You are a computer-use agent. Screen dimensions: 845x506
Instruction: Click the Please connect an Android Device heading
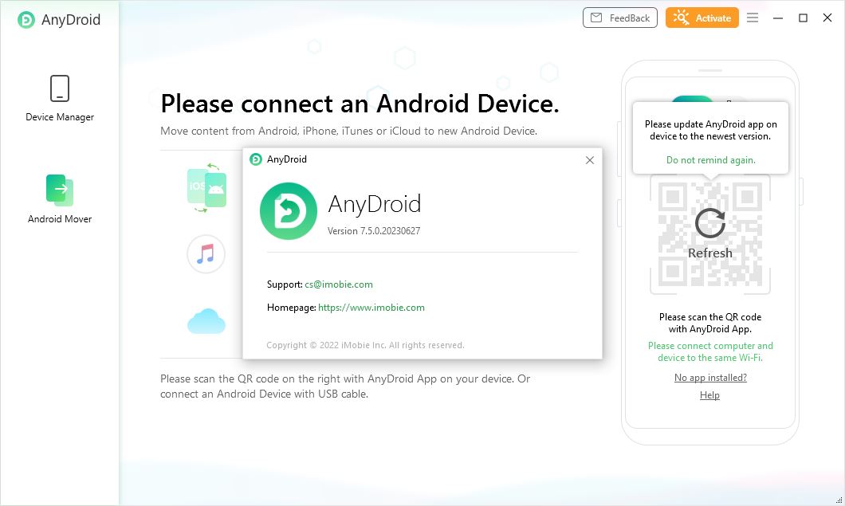pos(360,104)
